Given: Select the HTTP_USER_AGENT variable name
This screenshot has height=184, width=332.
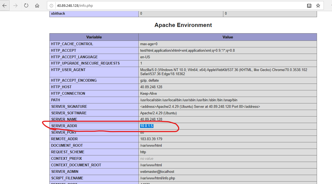Looking at the screenshot, I should coord(68,70).
